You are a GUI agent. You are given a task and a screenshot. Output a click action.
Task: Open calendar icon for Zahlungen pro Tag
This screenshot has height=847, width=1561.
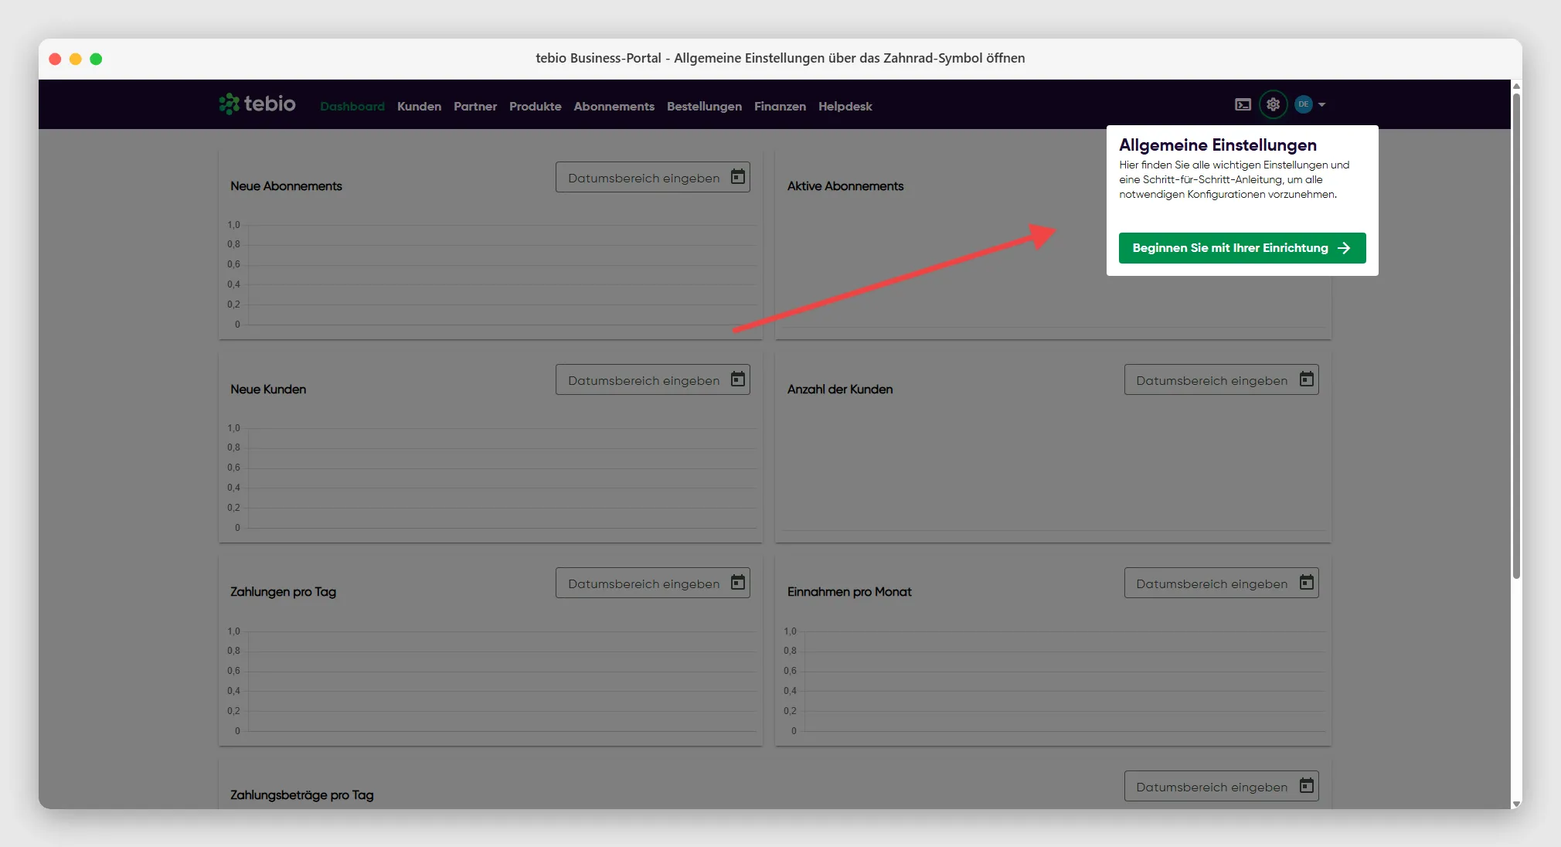[738, 583]
